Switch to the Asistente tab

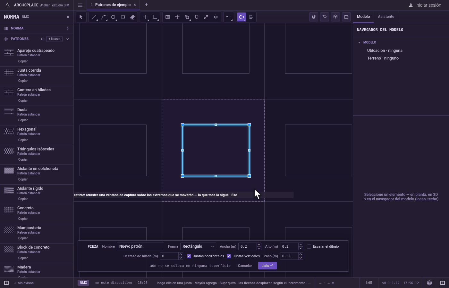point(386,17)
